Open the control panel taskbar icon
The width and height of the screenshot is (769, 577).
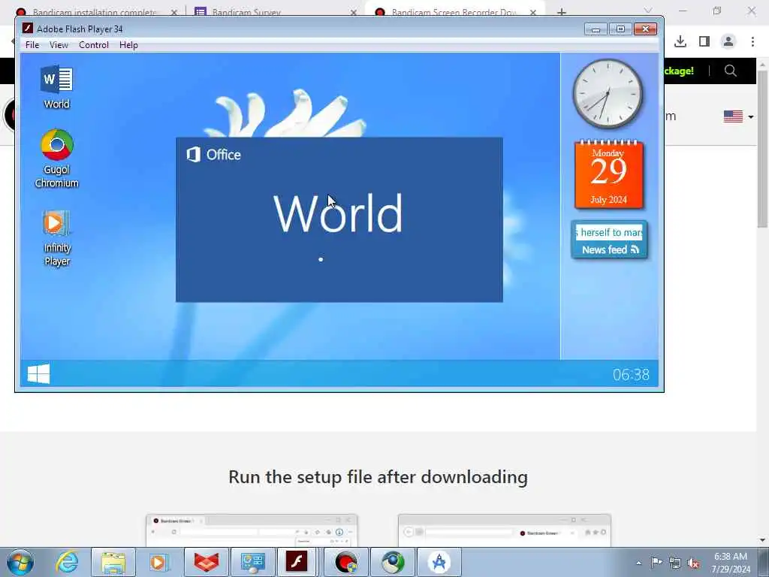[253, 562]
